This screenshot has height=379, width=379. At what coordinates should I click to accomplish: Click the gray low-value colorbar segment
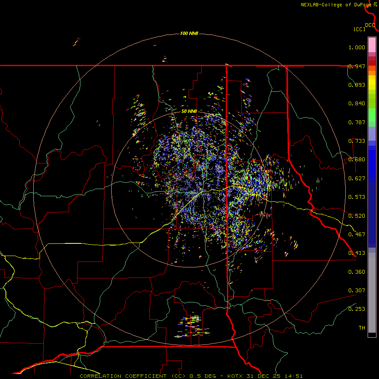372,293
